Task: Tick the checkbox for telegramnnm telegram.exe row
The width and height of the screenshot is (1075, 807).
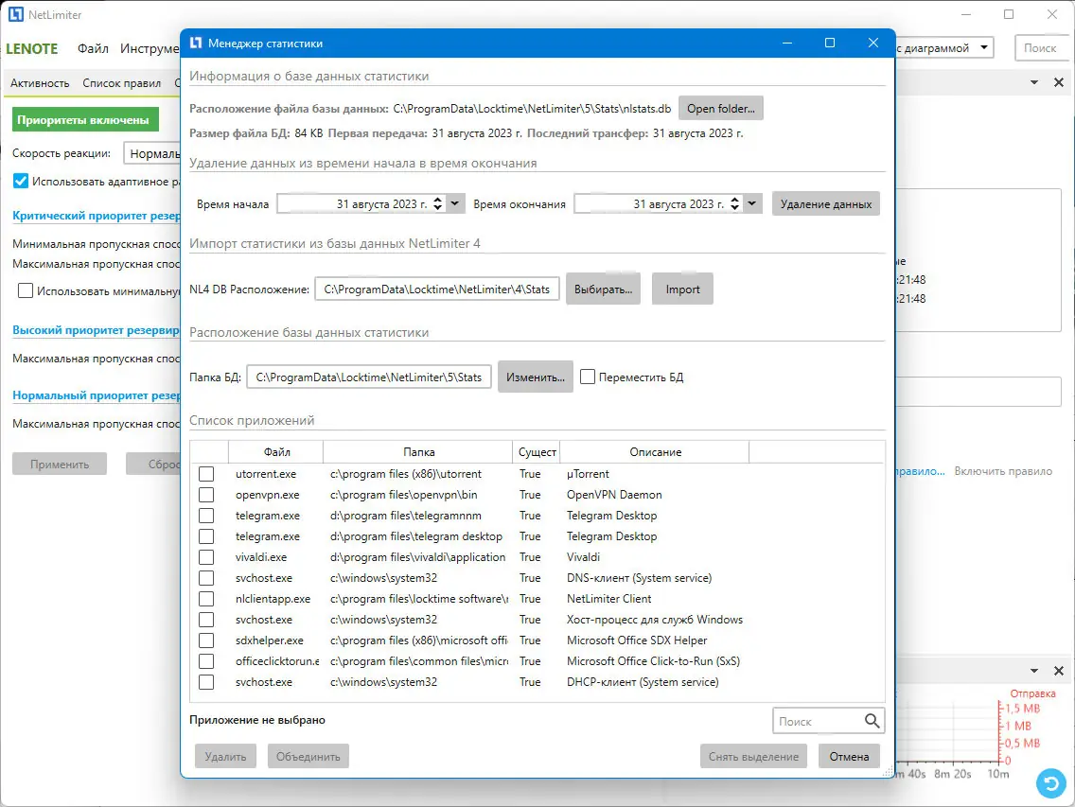Action: pyautogui.click(x=205, y=516)
